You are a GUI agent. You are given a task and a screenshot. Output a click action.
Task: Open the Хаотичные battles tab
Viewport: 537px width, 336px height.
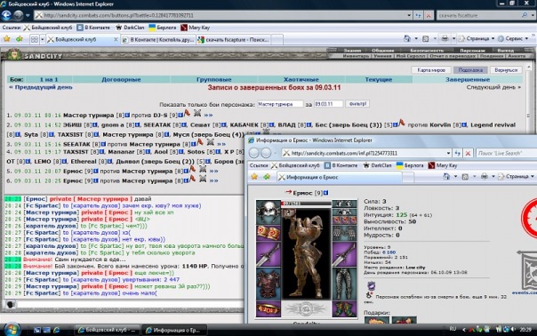point(301,79)
